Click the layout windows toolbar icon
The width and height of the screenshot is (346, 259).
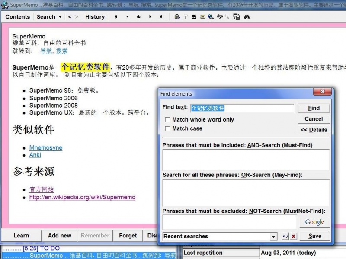236,17
